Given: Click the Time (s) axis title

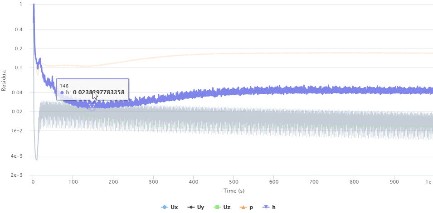Looking at the screenshot, I should pos(233,191).
